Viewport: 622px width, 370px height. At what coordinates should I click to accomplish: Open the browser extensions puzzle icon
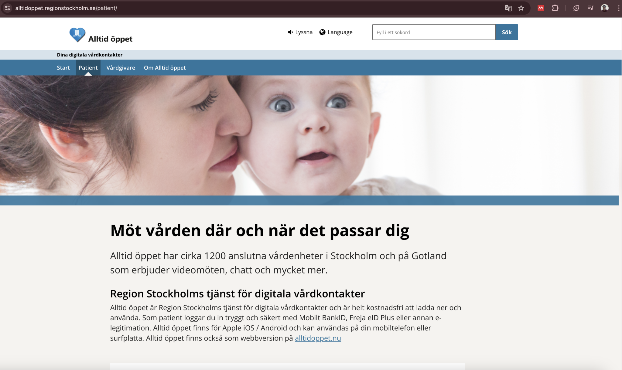pyautogui.click(x=555, y=8)
